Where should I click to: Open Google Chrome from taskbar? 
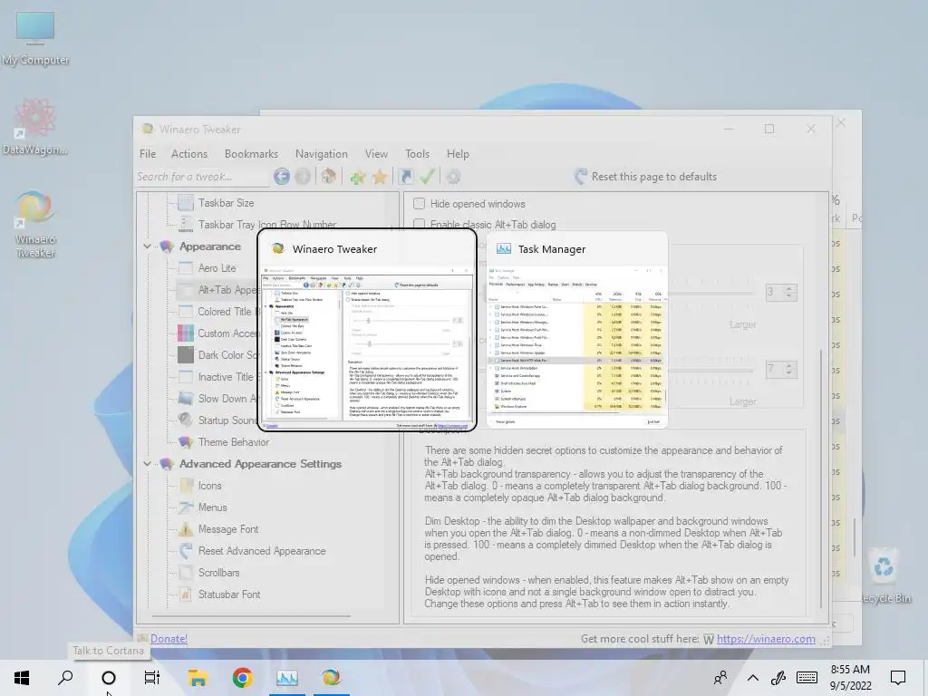pyautogui.click(x=242, y=678)
